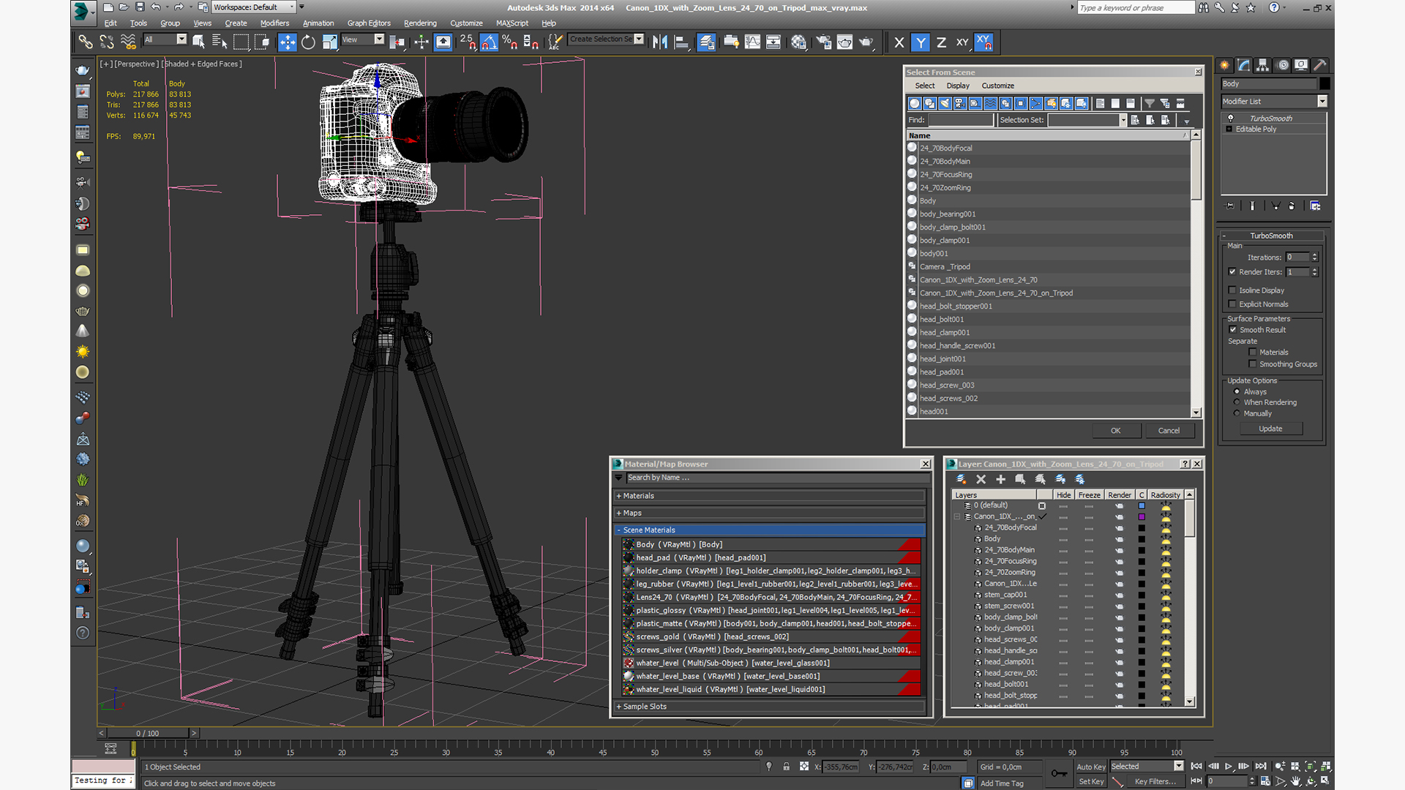The width and height of the screenshot is (1405, 790).
Task: Expand the Sample Slots group
Action: click(x=771, y=707)
